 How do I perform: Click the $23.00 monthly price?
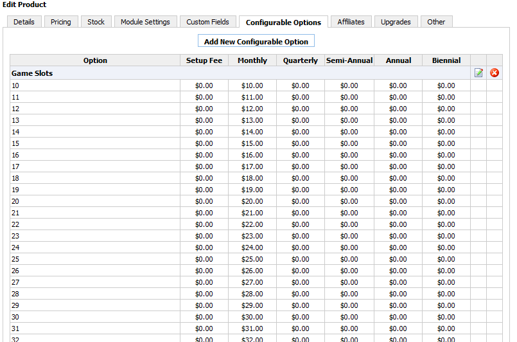(x=252, y=236)
